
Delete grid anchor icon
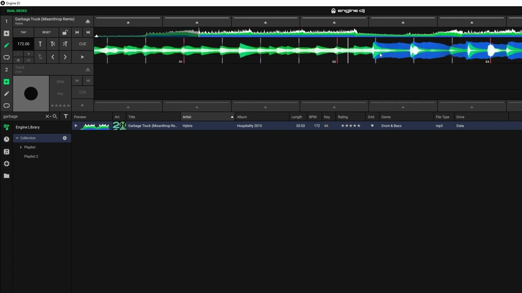(x=40, y=57)
